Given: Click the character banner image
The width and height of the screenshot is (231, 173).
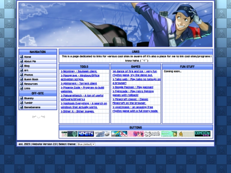Looking at the screenshot, I should tap(115, 25).
